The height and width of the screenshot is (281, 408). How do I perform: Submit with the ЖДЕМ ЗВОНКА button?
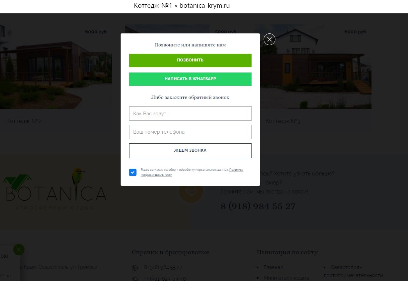(x=190, y=151)
